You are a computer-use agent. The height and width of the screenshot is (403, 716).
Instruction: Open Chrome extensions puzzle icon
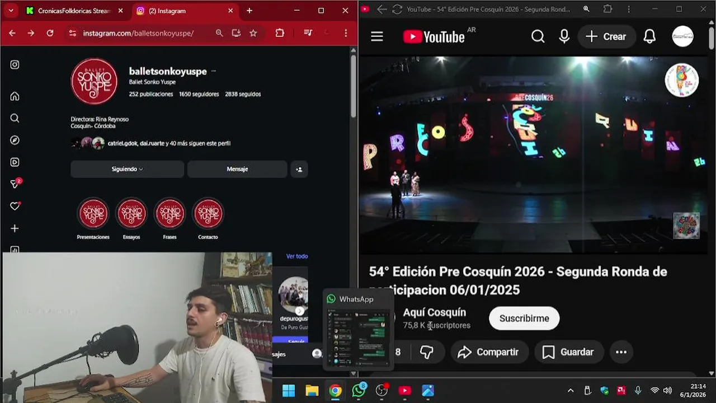280,33
